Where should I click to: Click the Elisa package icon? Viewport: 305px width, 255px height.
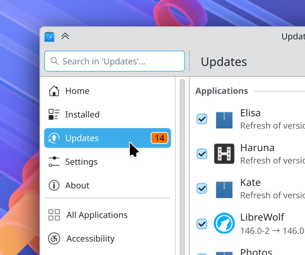(x=224, y=120)
